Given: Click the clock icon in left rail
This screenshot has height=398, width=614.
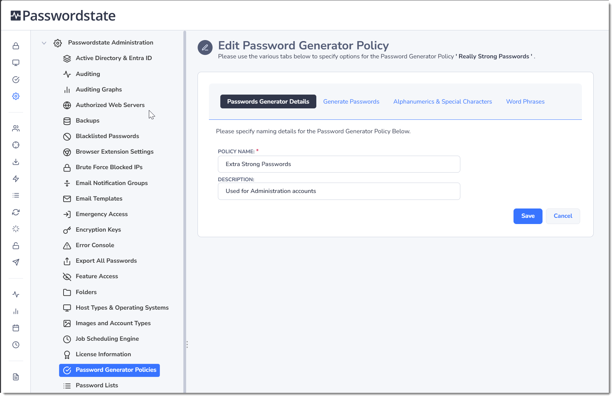Looking at the screenshot, I should pos(16,345).
